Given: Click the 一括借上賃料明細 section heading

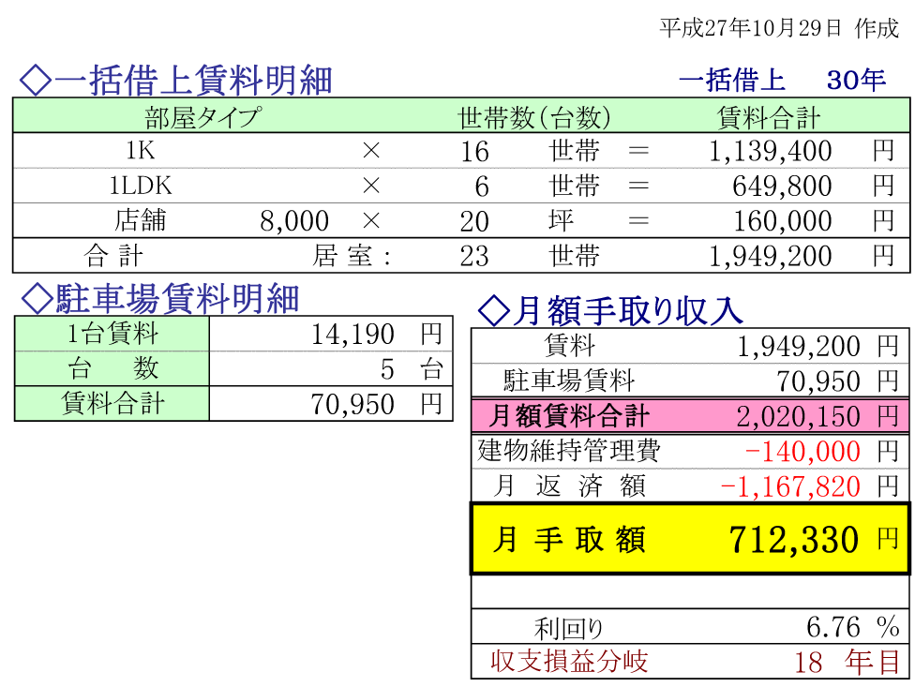Looking at the screenshot, I should 175,81.
